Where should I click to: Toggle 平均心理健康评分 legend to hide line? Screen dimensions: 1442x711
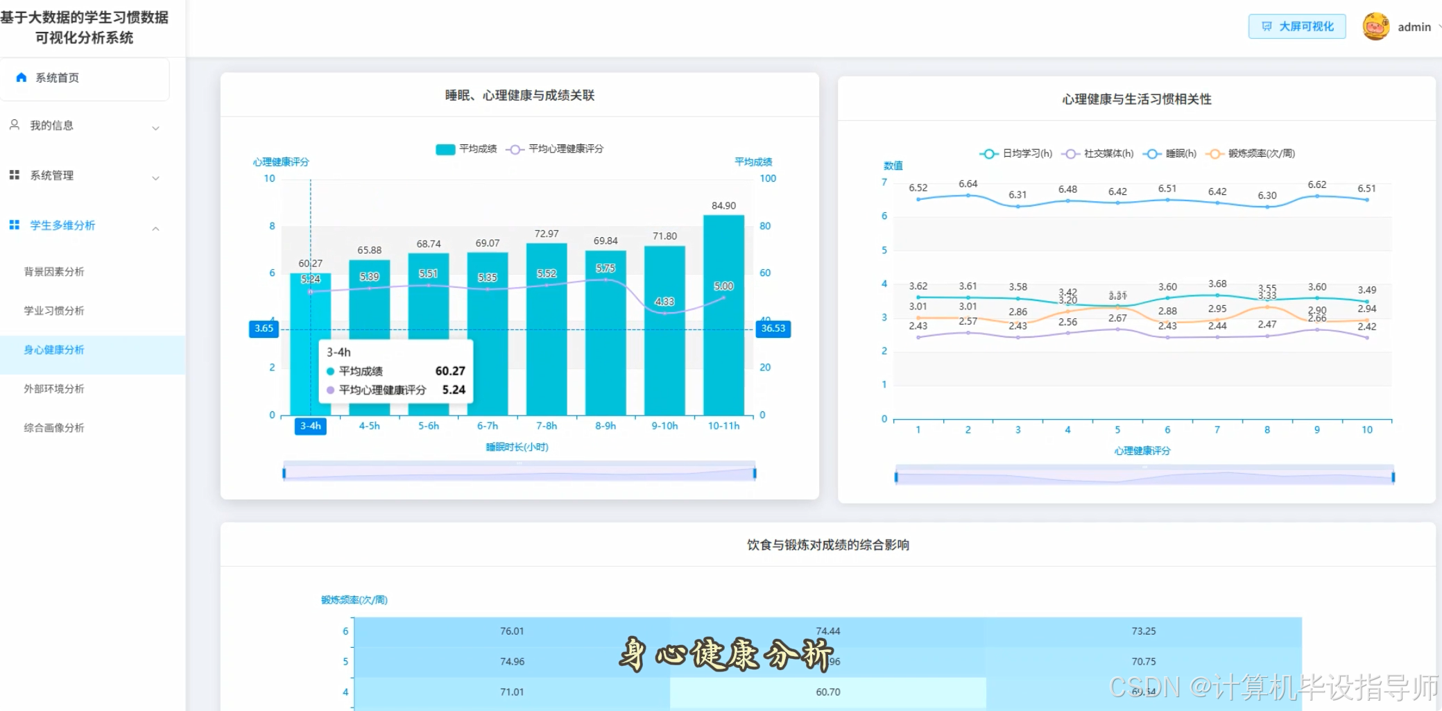513,148
